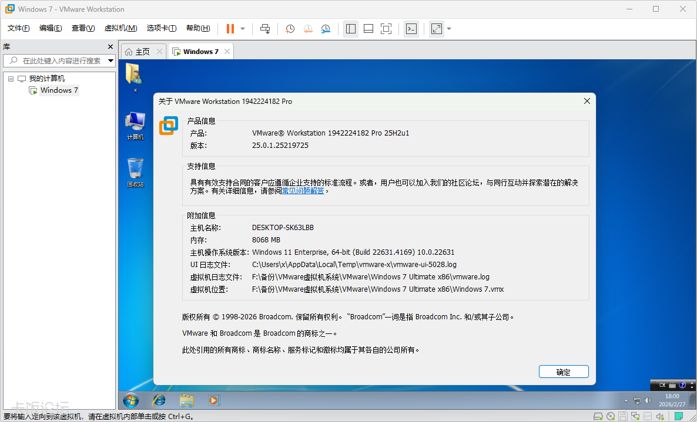The width and height of the screenshot is (697, 422).
Task: Click the CD/DVD drive status icon
Action: tap(611, 416)
